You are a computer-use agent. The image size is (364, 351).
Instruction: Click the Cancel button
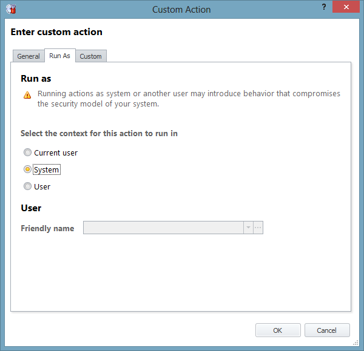(327, 330)
